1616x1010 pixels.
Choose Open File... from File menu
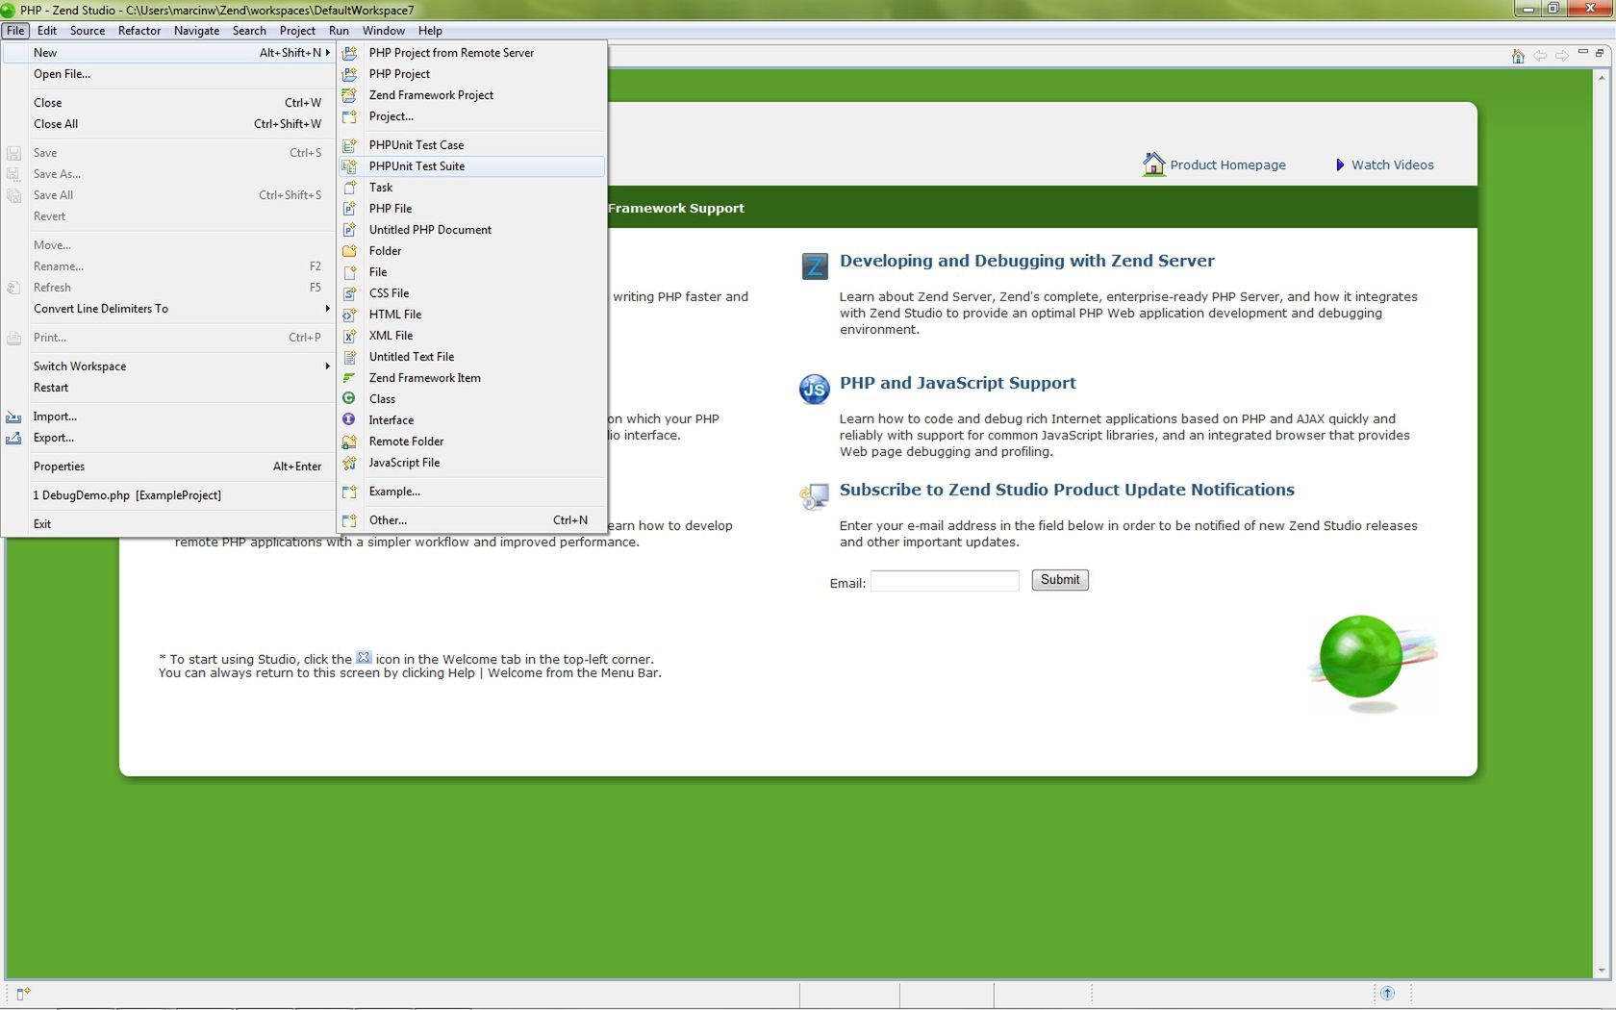pyautogui.click(x=168, y=74)
